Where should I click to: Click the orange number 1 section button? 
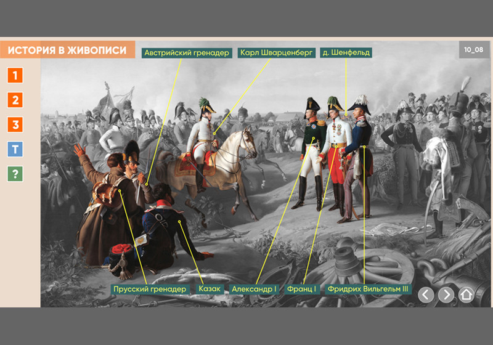click(15, 76)
